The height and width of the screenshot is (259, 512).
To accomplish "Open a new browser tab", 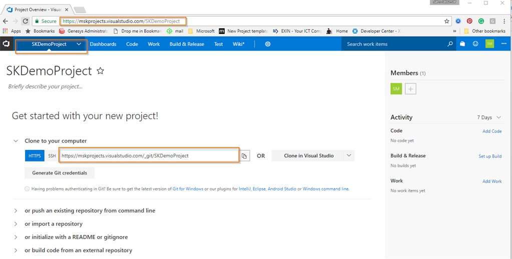I will 80,10.
